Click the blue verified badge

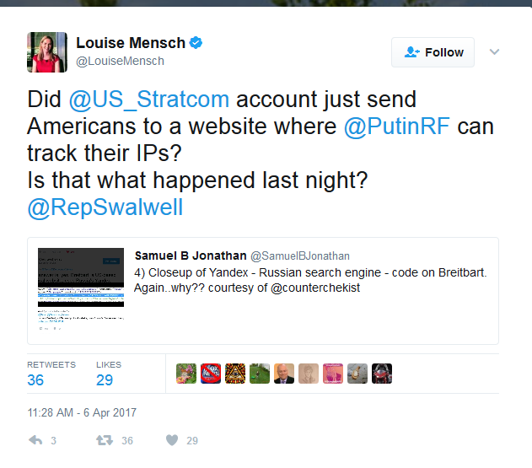(x=196, y=43)
